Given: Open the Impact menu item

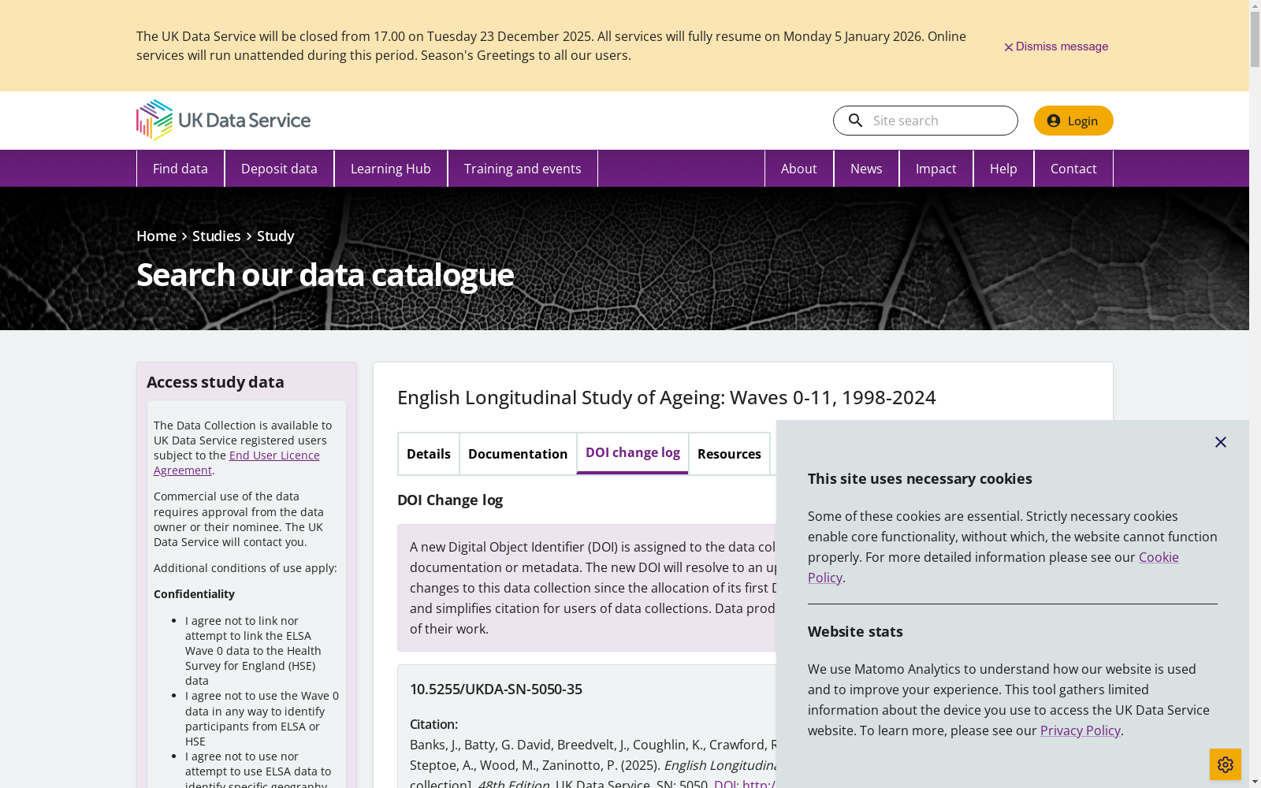Looking at the screenshot, I should (x=936, y=169).
